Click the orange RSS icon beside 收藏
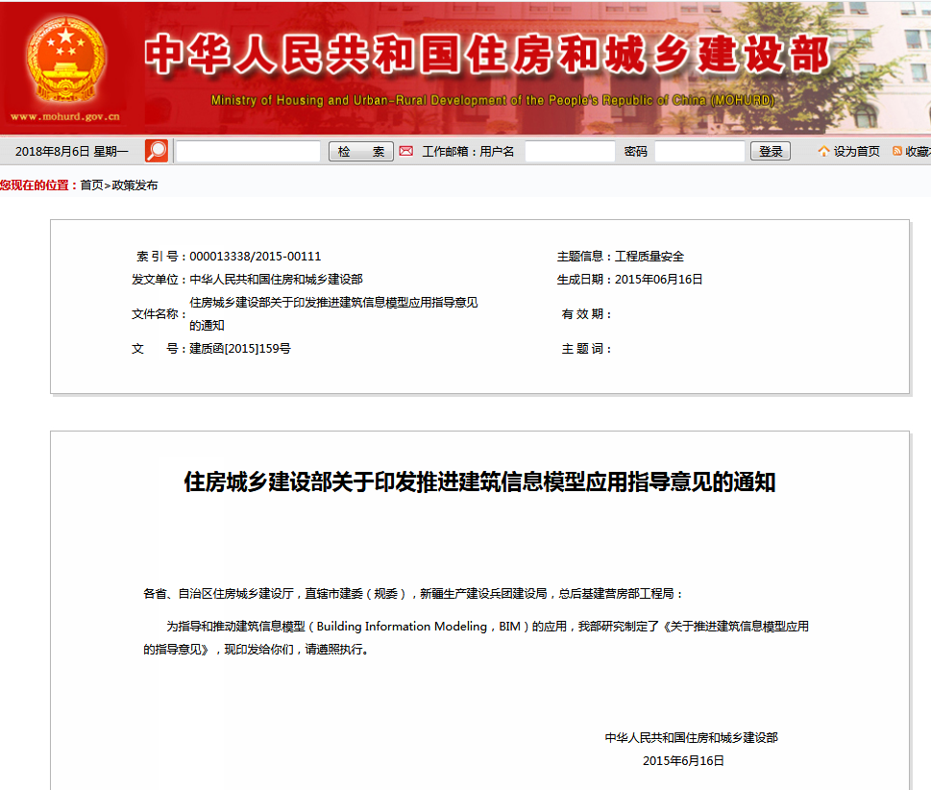931x790 pixels. click(x=897, y=152)
